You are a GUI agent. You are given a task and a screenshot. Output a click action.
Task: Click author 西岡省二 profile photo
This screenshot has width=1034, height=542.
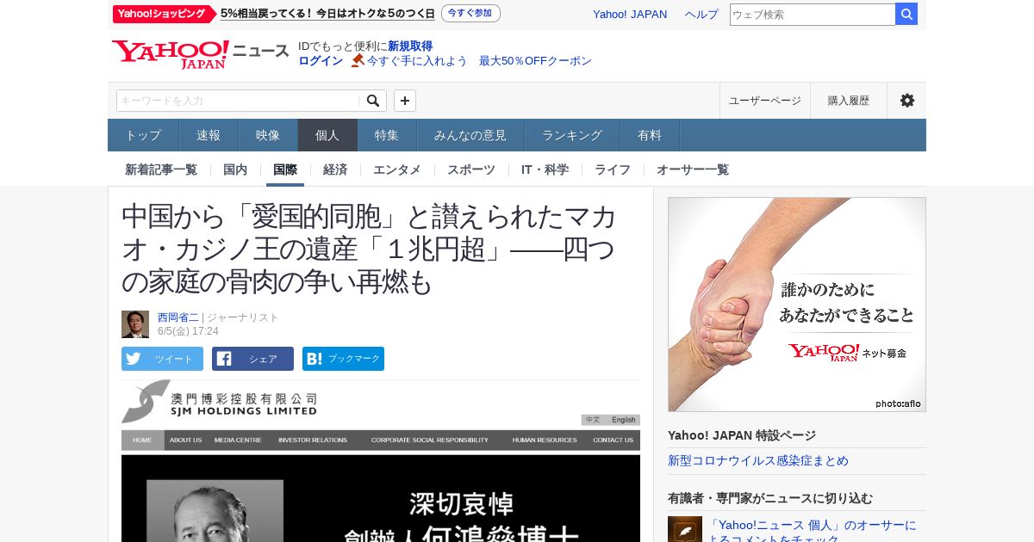point(135,324)
